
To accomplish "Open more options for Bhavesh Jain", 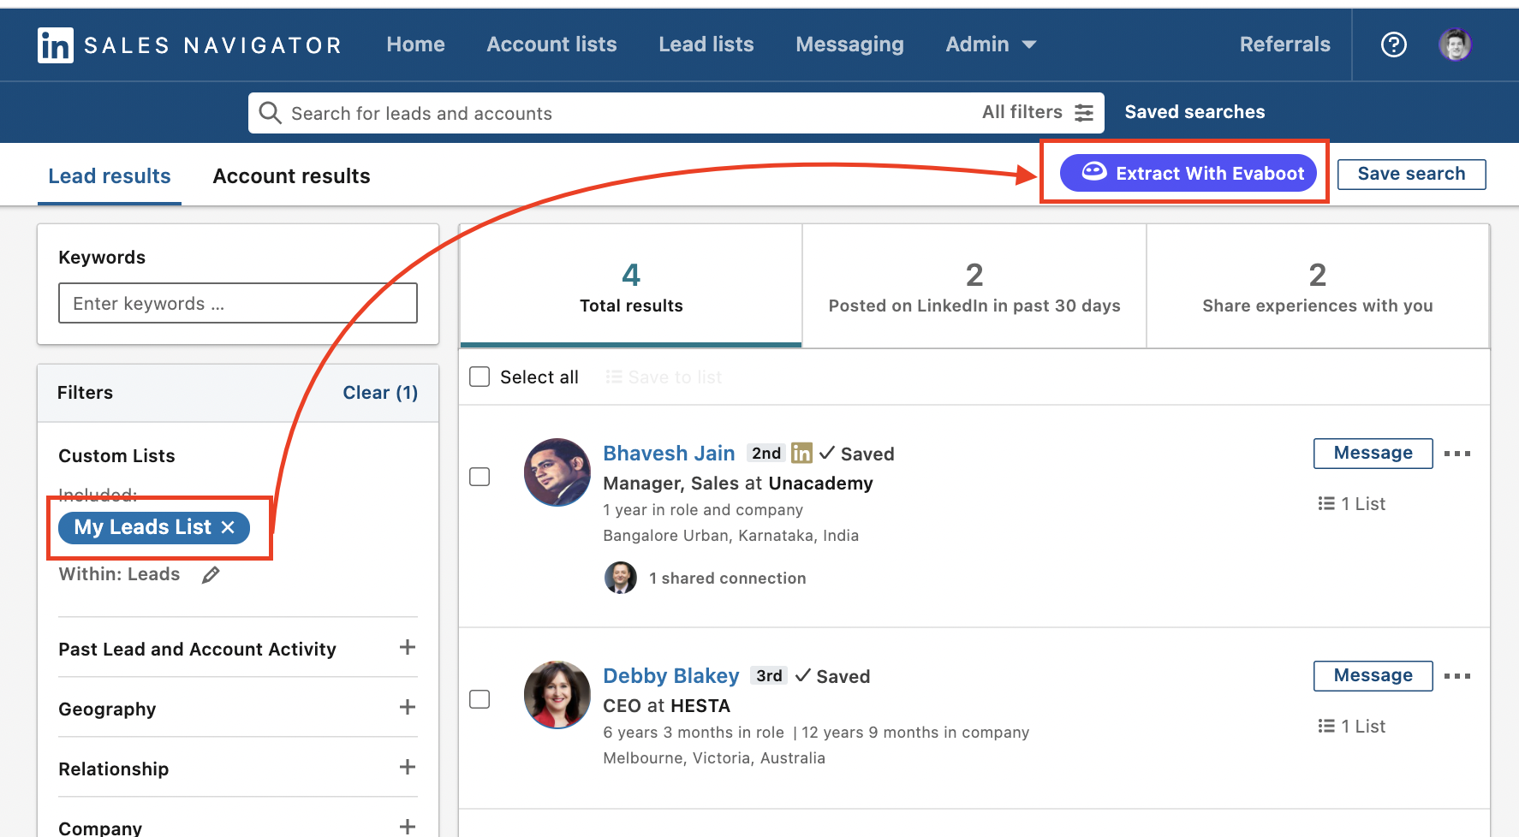I will pos(1457,454).
